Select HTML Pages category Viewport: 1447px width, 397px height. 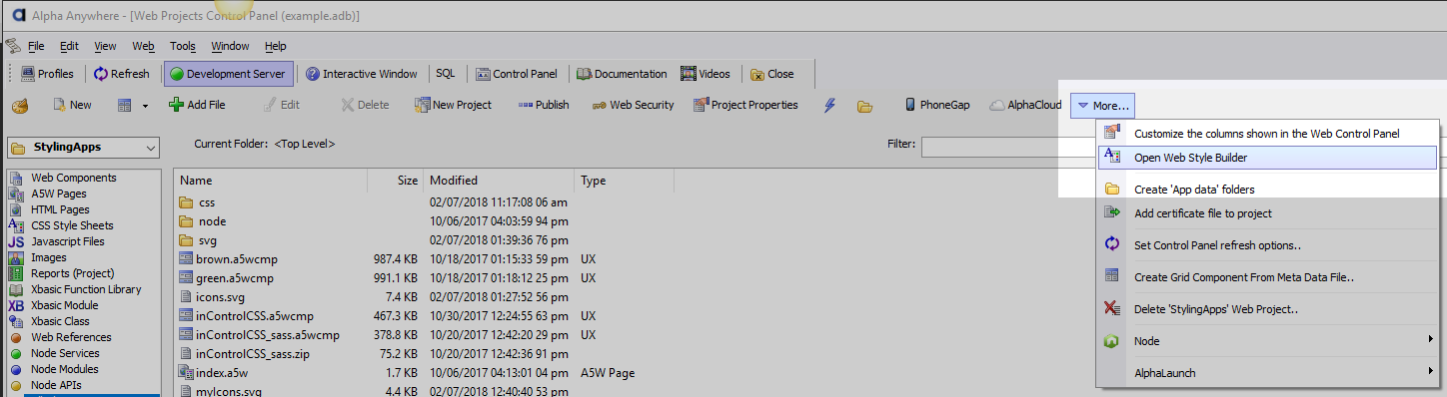pos(60,209)
